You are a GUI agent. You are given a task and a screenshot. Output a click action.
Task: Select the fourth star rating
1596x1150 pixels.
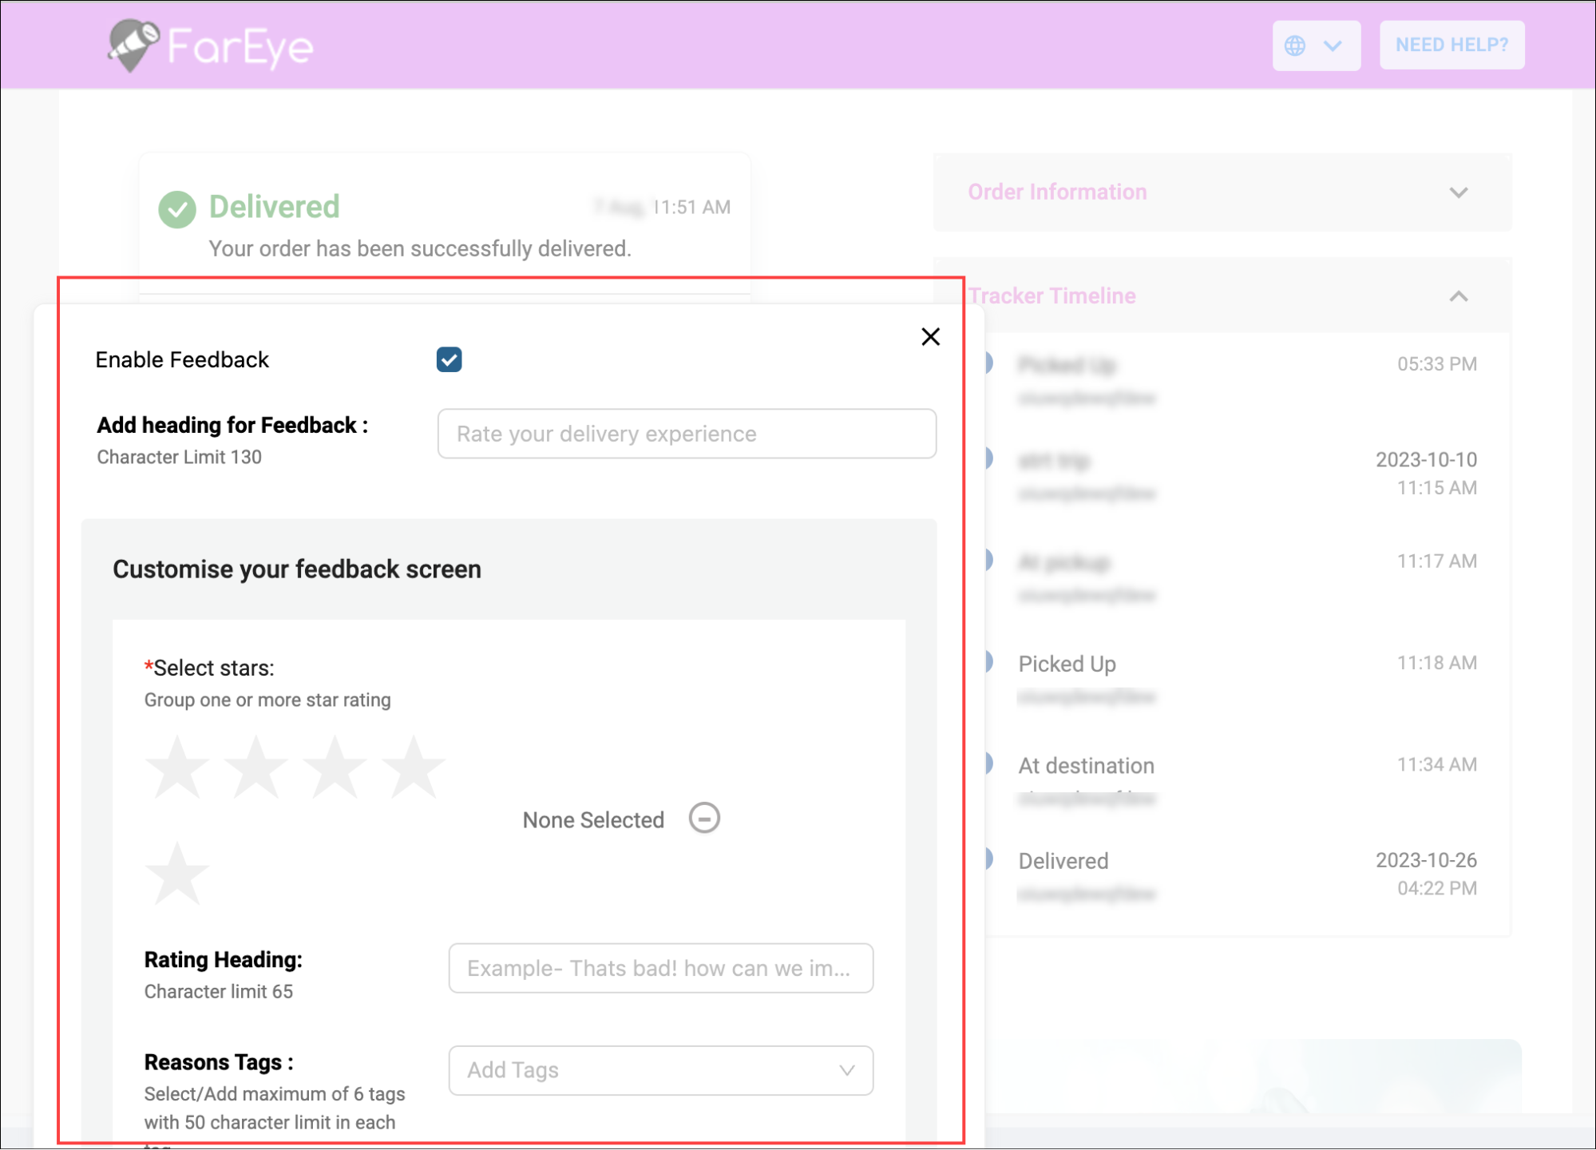point(413,768)
